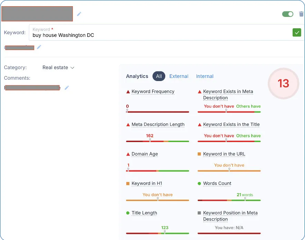Viewport: 305px width, 240px height.
Task: Open Keyword Position in Meta Description metric
Action: 230,216
